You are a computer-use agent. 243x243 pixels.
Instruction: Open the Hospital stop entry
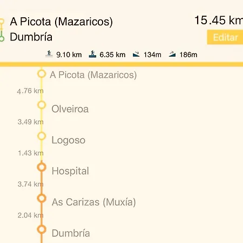(x=70, y=171)
